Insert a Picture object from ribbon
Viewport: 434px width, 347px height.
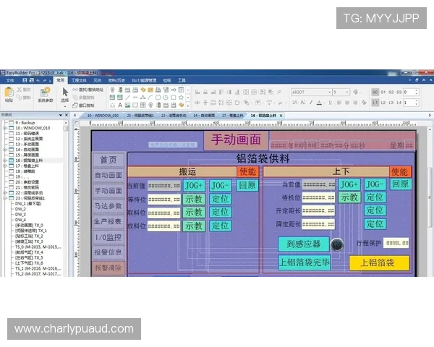tap(127, 105)
